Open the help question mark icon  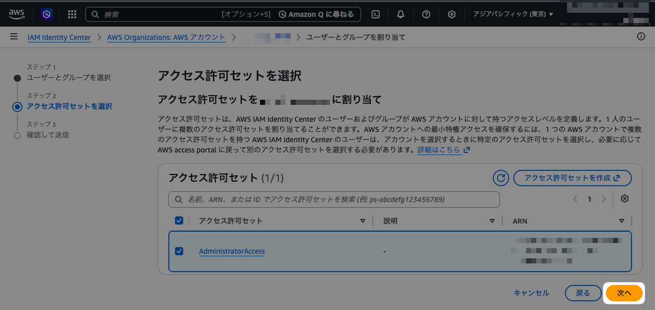pos(426,14)
